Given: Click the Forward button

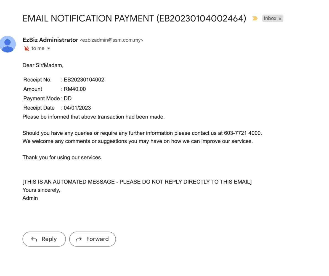Looking at the screenshot, I should pos(92,239).
